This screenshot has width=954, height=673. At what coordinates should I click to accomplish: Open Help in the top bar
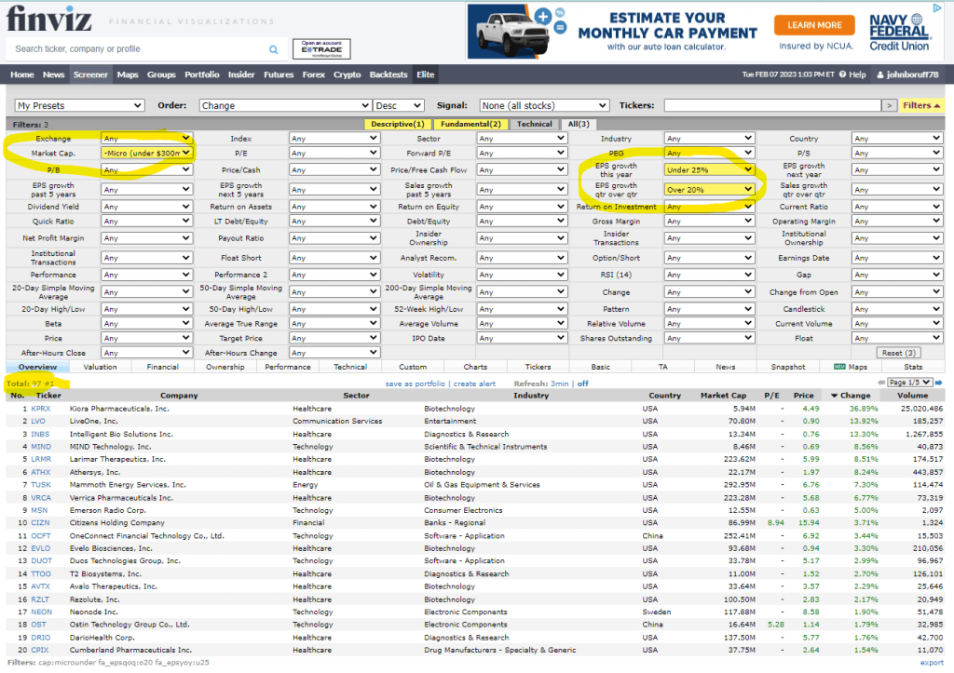click(x=852, y=74)
